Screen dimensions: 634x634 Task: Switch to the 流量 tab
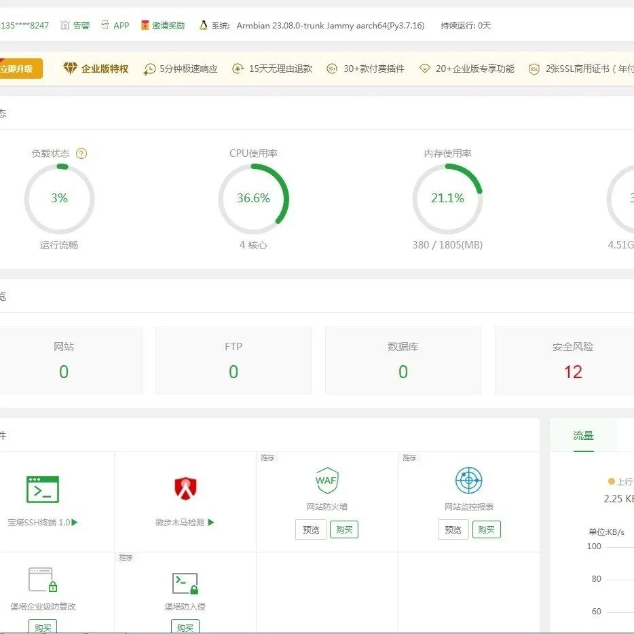[583, 436]
